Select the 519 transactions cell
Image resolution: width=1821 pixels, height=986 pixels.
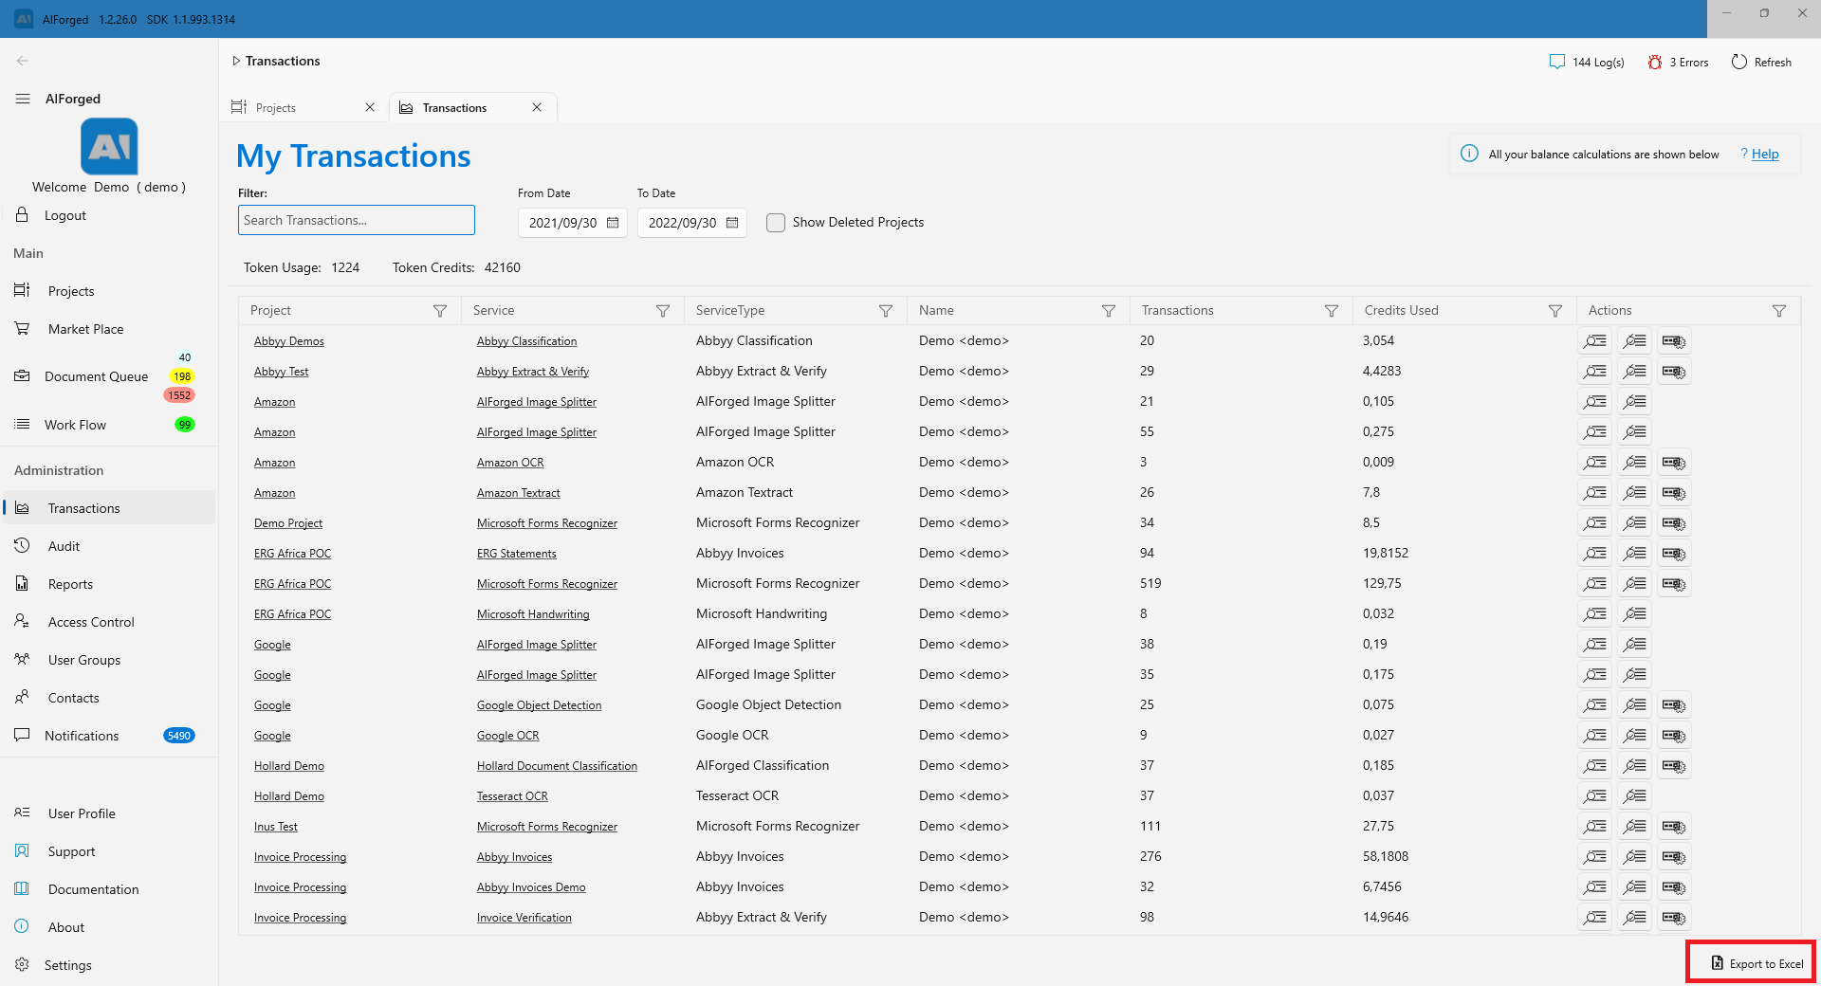[1150, 584]
